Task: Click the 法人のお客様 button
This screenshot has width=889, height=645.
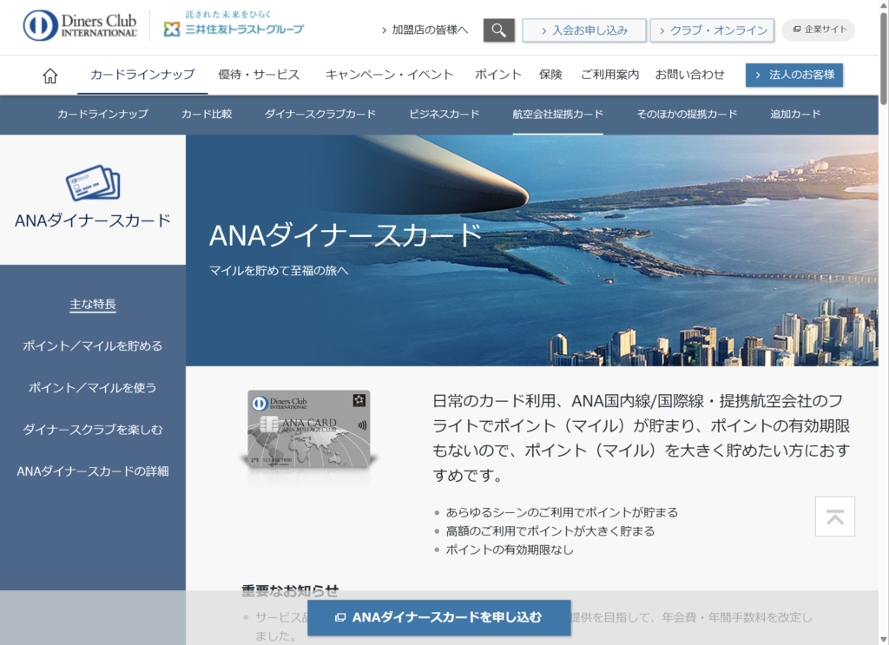Action: 794,75
